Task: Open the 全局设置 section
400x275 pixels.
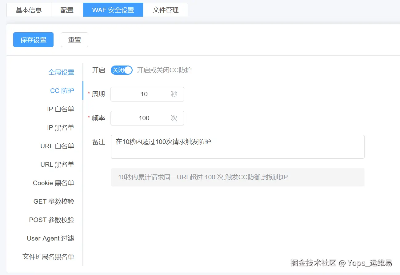Action: pyautogui.click(x=62, y=72)
